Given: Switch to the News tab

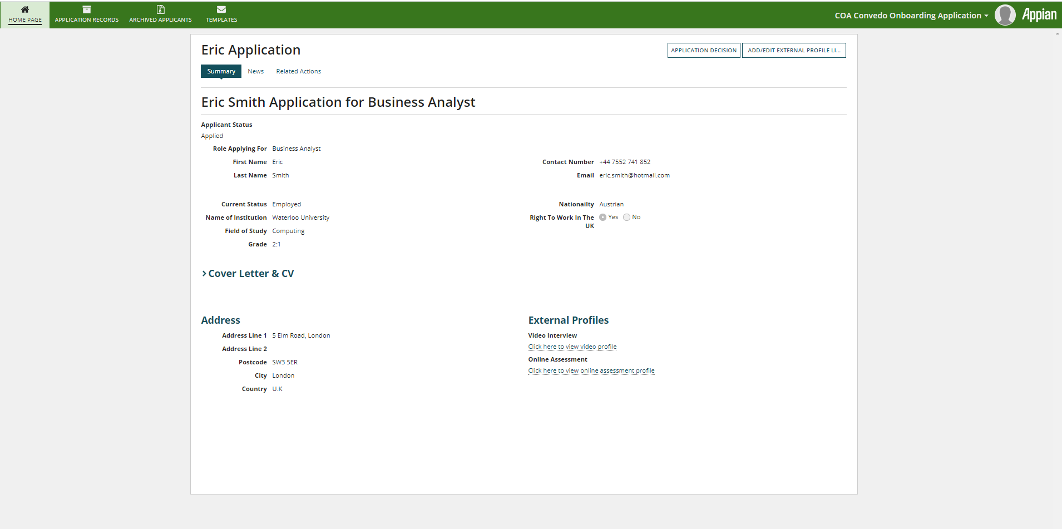Looking at the screenshot, I should pos(256,71).
